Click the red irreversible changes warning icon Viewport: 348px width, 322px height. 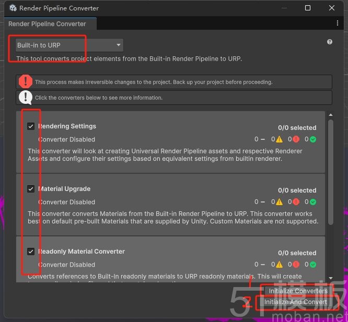tap(26, 81)
